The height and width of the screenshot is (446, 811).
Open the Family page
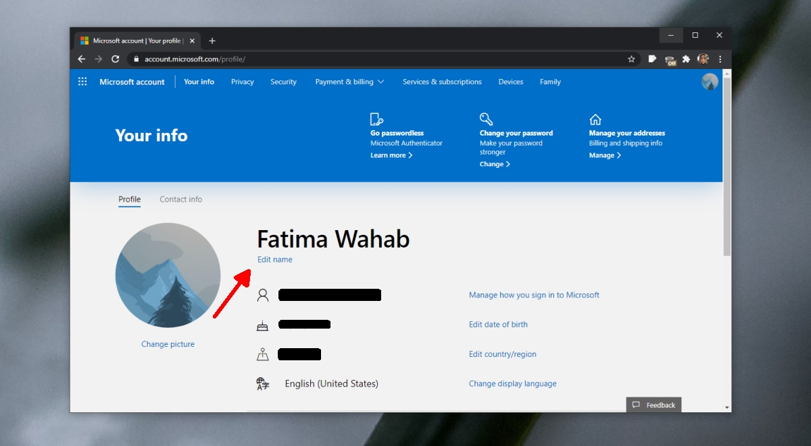point(550,82)
